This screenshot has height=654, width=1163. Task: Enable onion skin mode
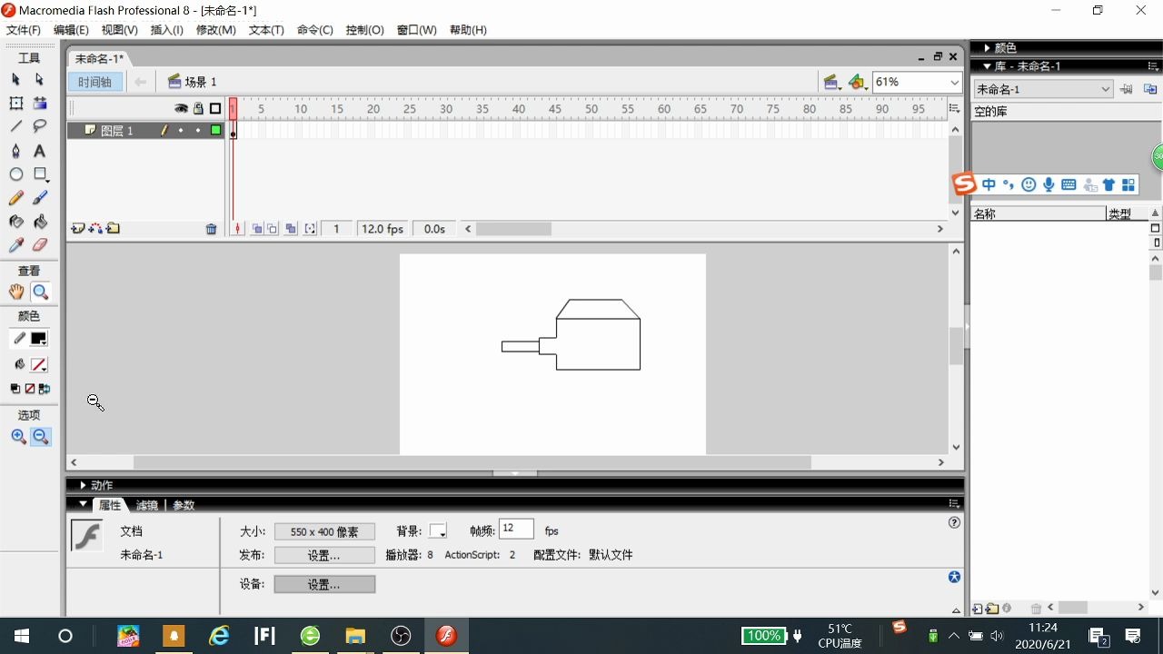coord(257,228)
